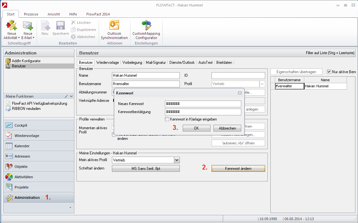Open the FlowFact 2014 ribbon tab
The image size is (358, 223).
tap(98, 14)
